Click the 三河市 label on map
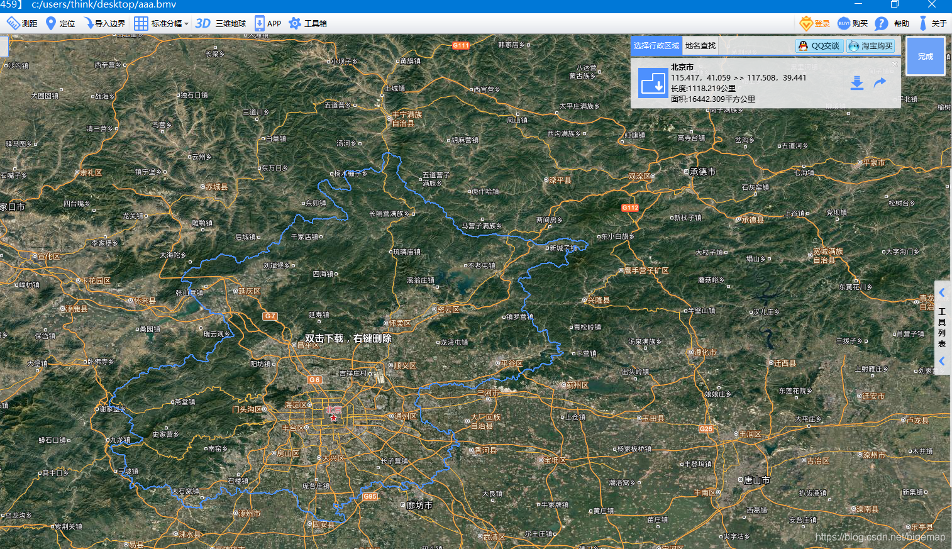This screenshot has width=952, height=549. point(488,392)
